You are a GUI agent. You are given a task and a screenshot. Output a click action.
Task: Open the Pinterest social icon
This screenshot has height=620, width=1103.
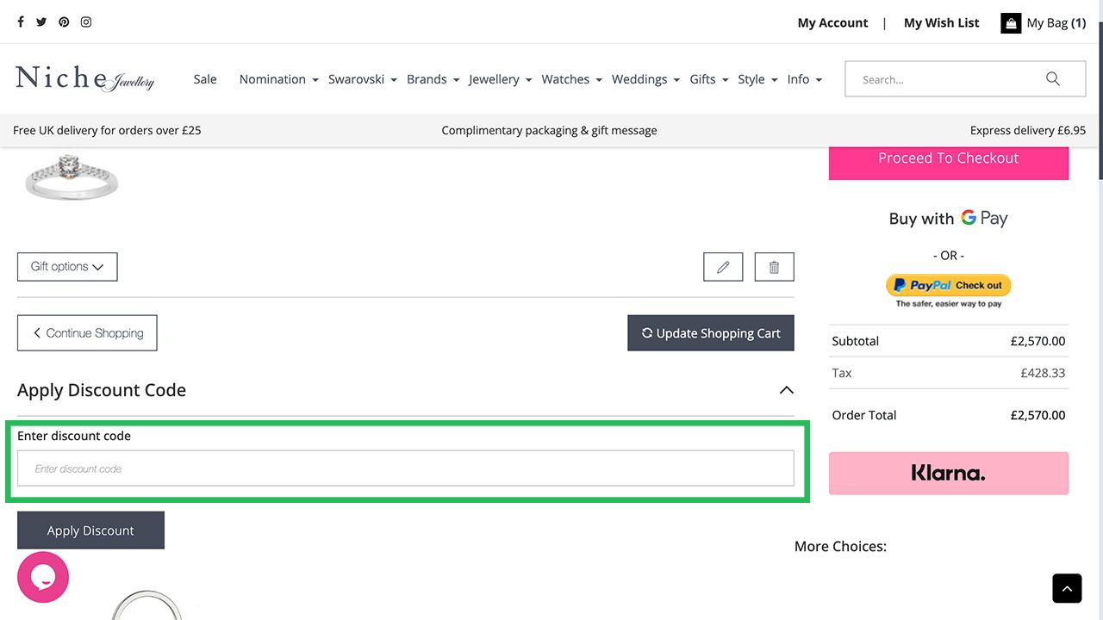click(x=64, y=22)
